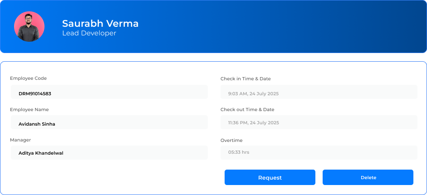Click the Lead Developer subtitle text
427x195 pixels.
(x=89, y=33)
